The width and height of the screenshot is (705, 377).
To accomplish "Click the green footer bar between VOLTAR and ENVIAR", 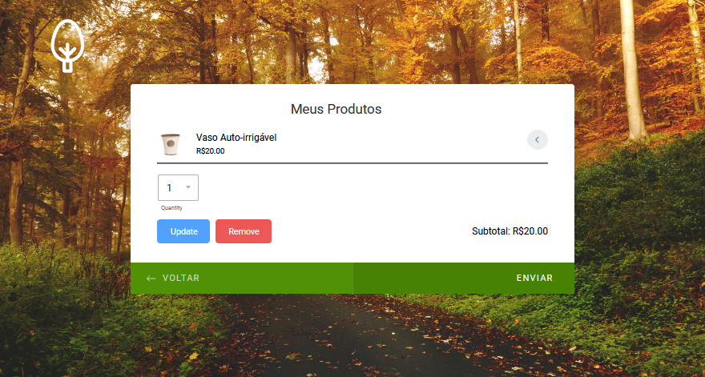I will 355,278.
